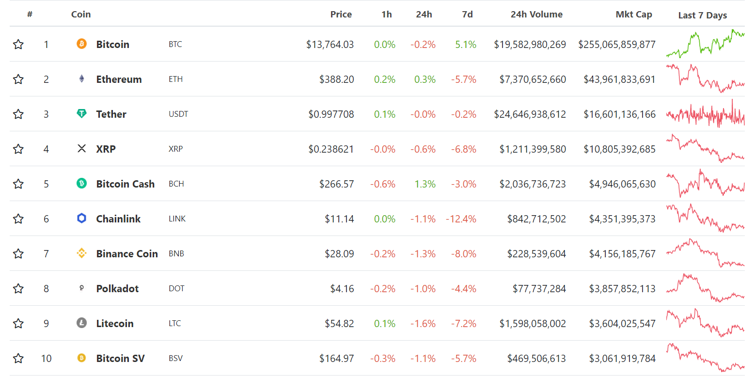The width and height of the screenshot is (755, 377).
Task: Click Tether's 24h volume $24,646,938,612
Action: tap(530, 114)
